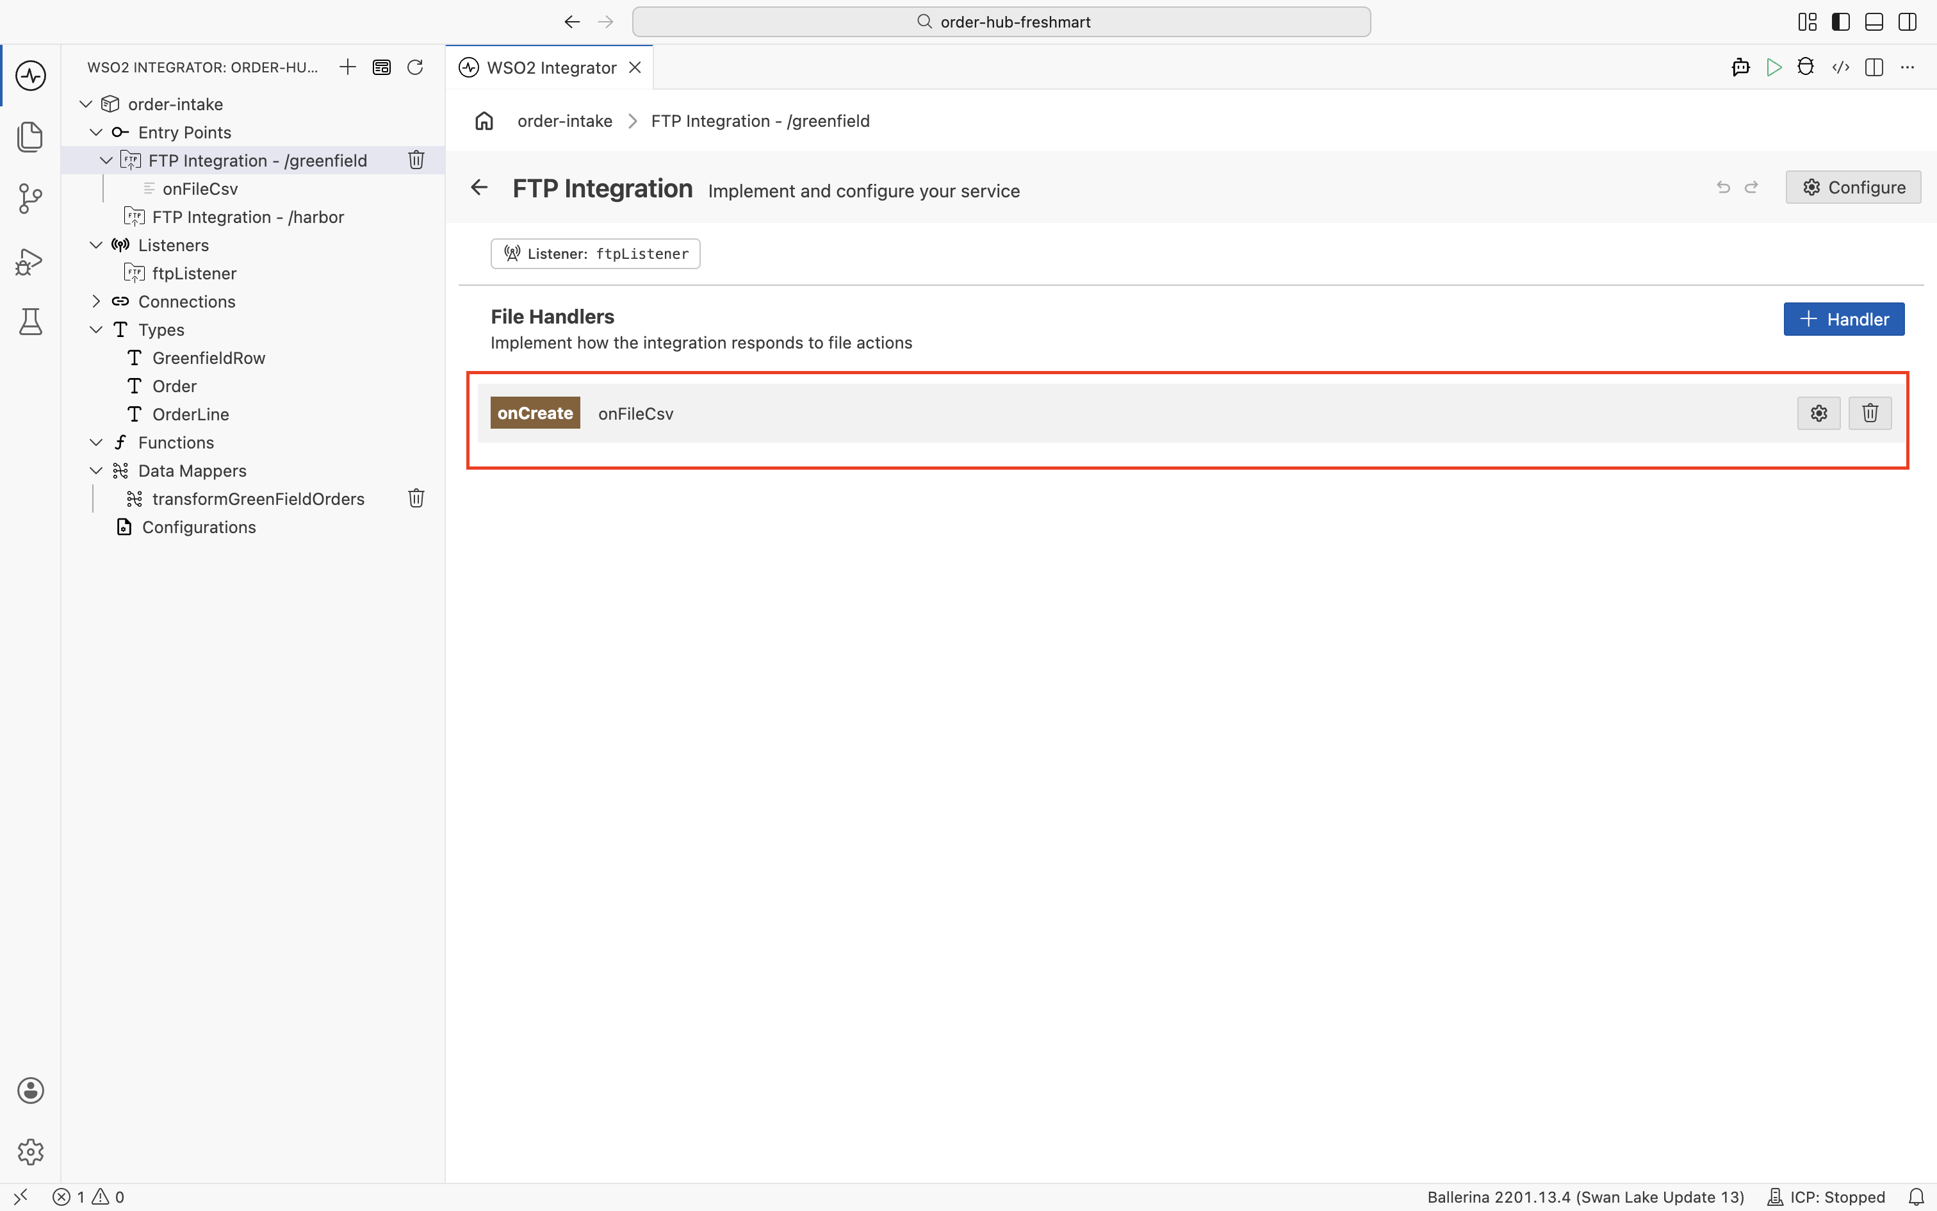Screen dimensions: 1937x1211
Task: Open the Accounts icon
Action: pyautogui.click(x=30, y=1090)
